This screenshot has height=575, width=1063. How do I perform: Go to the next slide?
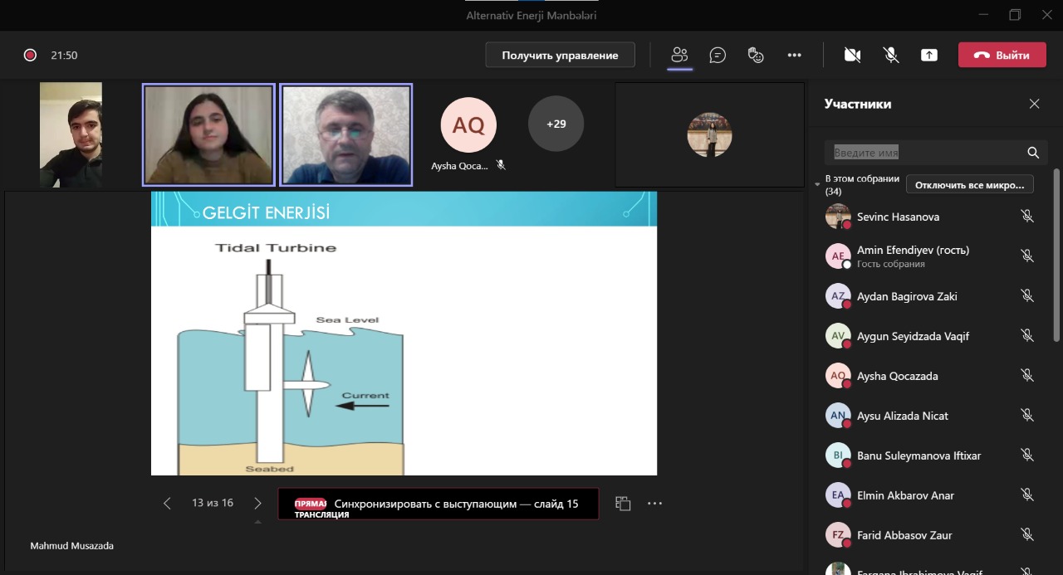click(x=257, y=503)
